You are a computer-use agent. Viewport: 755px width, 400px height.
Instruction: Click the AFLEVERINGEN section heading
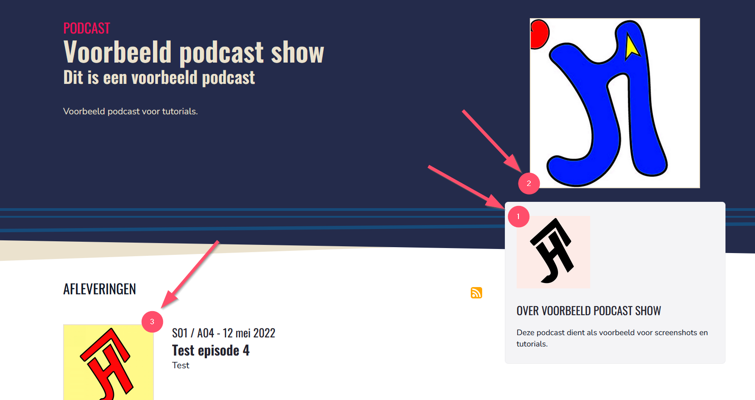coord(99,289)
